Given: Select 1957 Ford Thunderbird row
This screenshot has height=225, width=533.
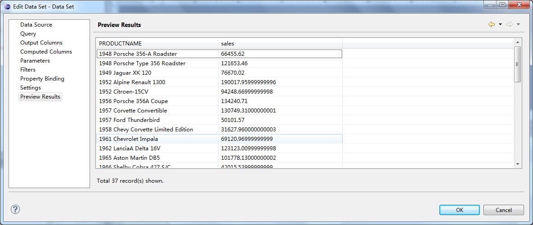Looking at the screenshot, I should [219, 120].
